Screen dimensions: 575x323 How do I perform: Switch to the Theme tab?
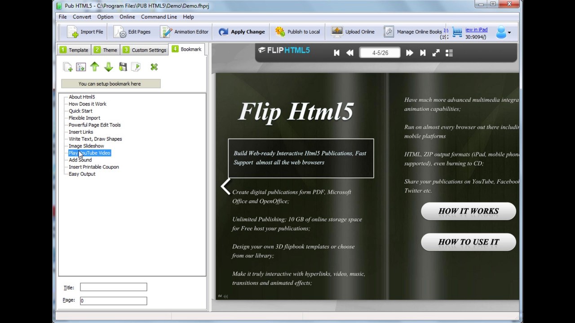coord(106,50)
